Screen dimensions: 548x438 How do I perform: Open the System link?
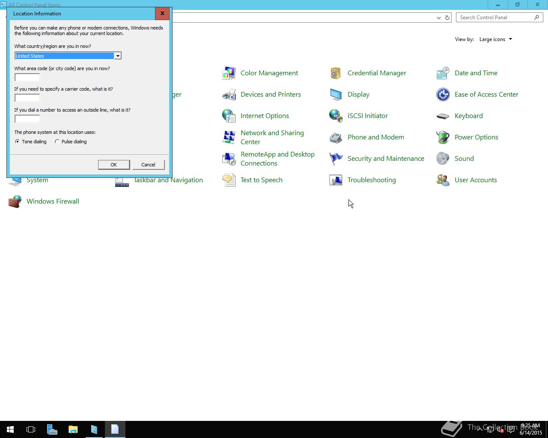37,181
